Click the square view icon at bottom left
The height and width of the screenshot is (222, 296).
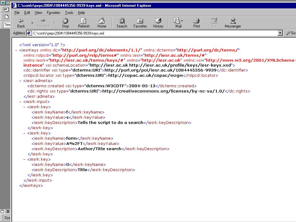(2, 212)
